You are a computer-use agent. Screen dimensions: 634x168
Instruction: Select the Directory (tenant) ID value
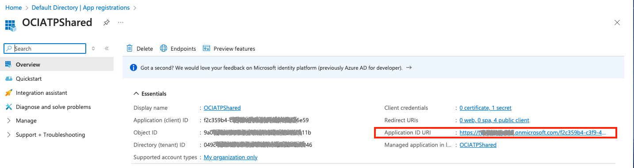258,145
